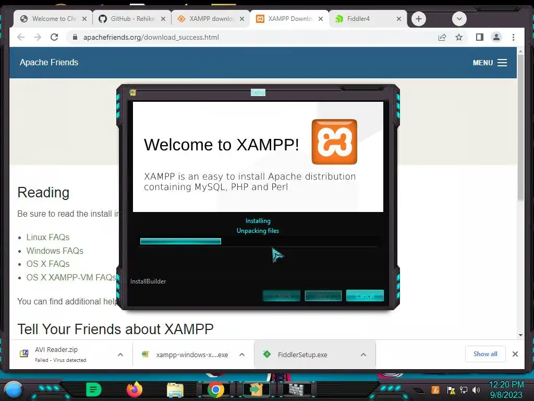This screenshot has height=401, width=534.
Task: Open the Windows Start orb
Action: coord(14,390)
